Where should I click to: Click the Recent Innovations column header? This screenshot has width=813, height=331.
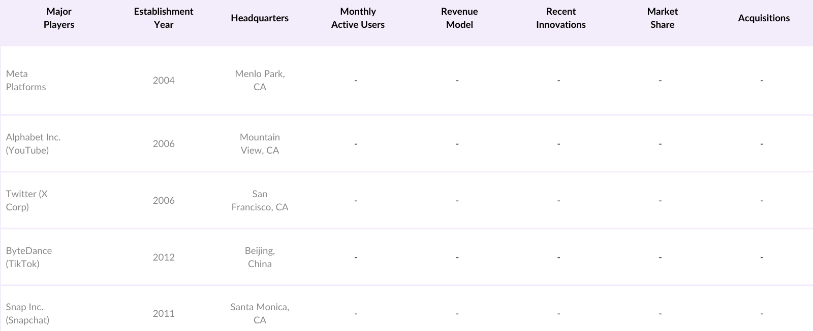pos(560,18)
